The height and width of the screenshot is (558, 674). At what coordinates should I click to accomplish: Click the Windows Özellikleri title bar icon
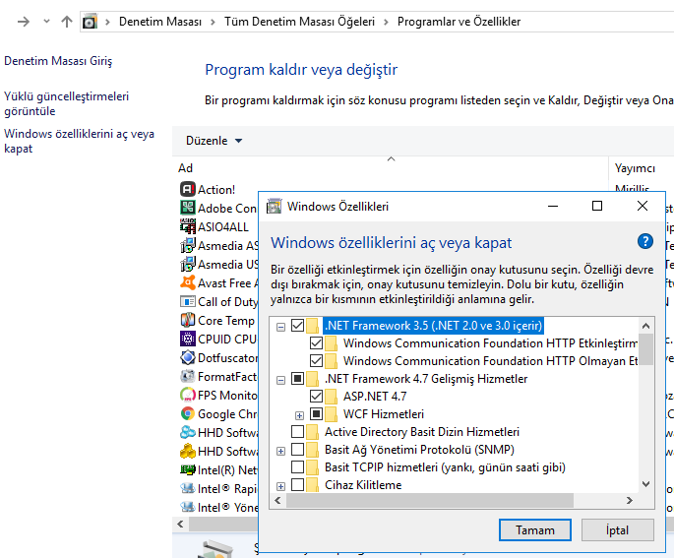274,207
